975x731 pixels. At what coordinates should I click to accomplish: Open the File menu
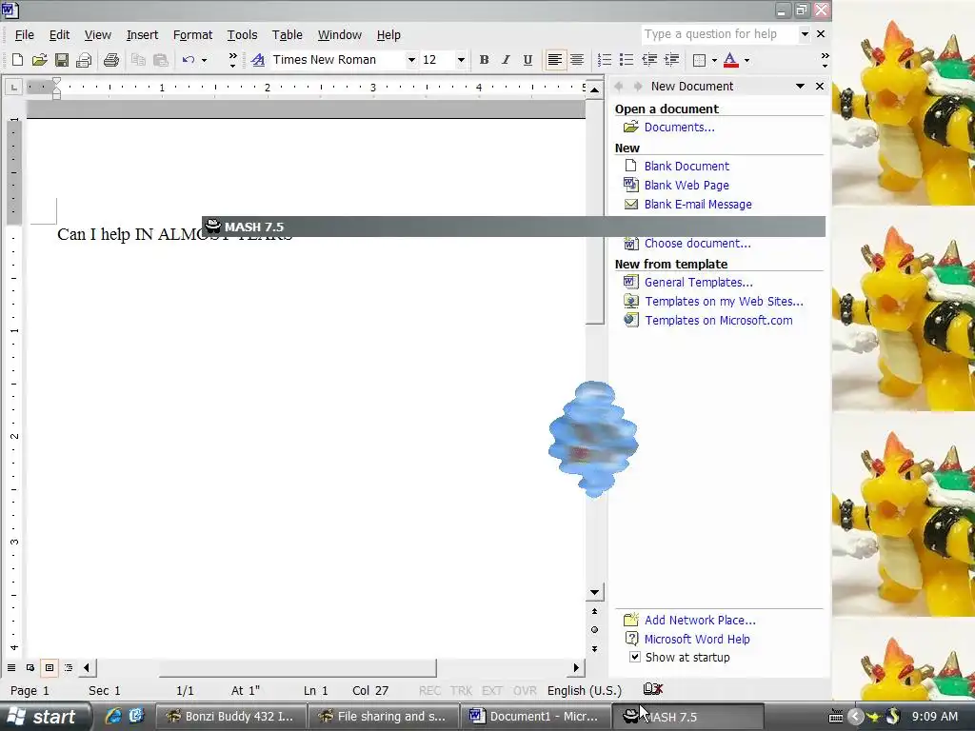coord(24,35)
